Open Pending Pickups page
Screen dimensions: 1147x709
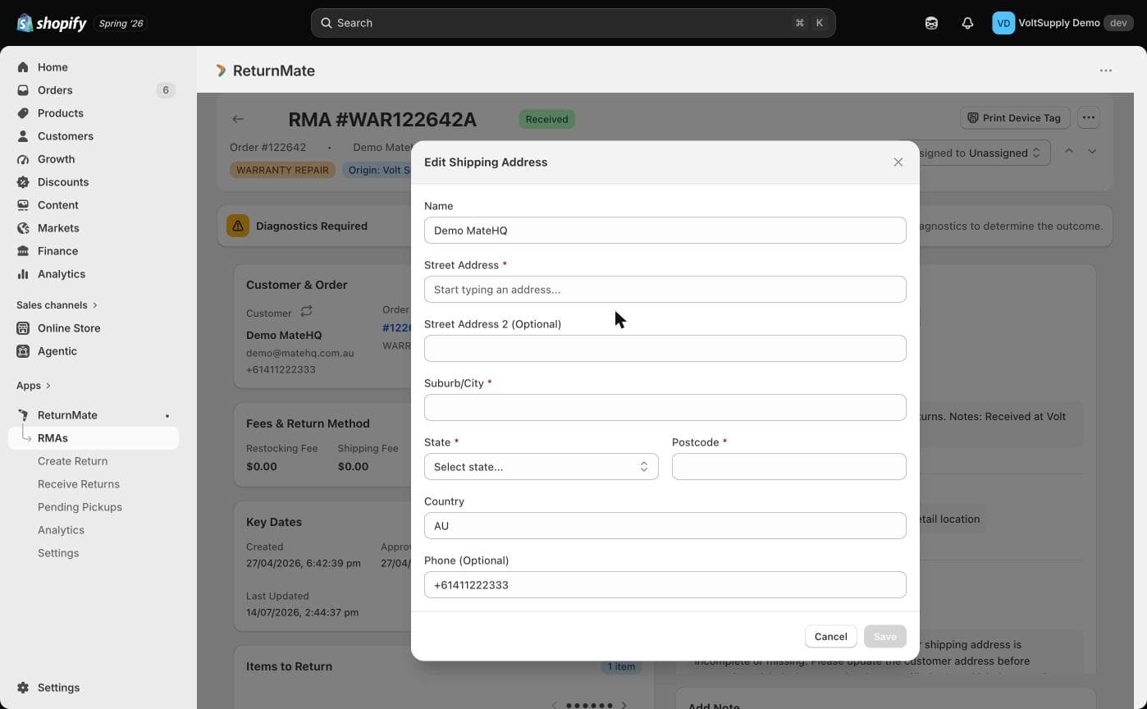[x=80, y=507]
